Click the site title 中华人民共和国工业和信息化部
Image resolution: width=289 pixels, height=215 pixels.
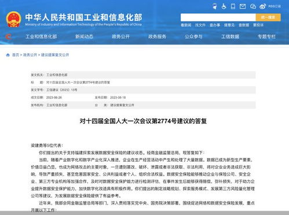coord(83,17)
